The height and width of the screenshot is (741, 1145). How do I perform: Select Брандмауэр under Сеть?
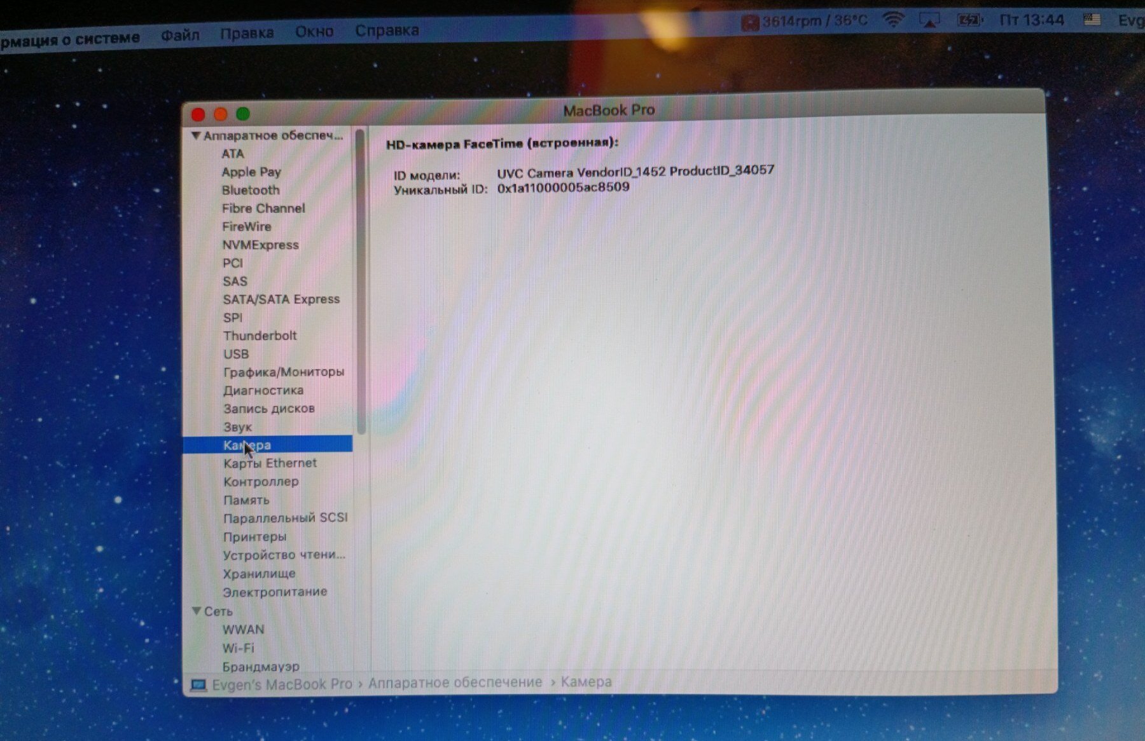pos(261,666)
